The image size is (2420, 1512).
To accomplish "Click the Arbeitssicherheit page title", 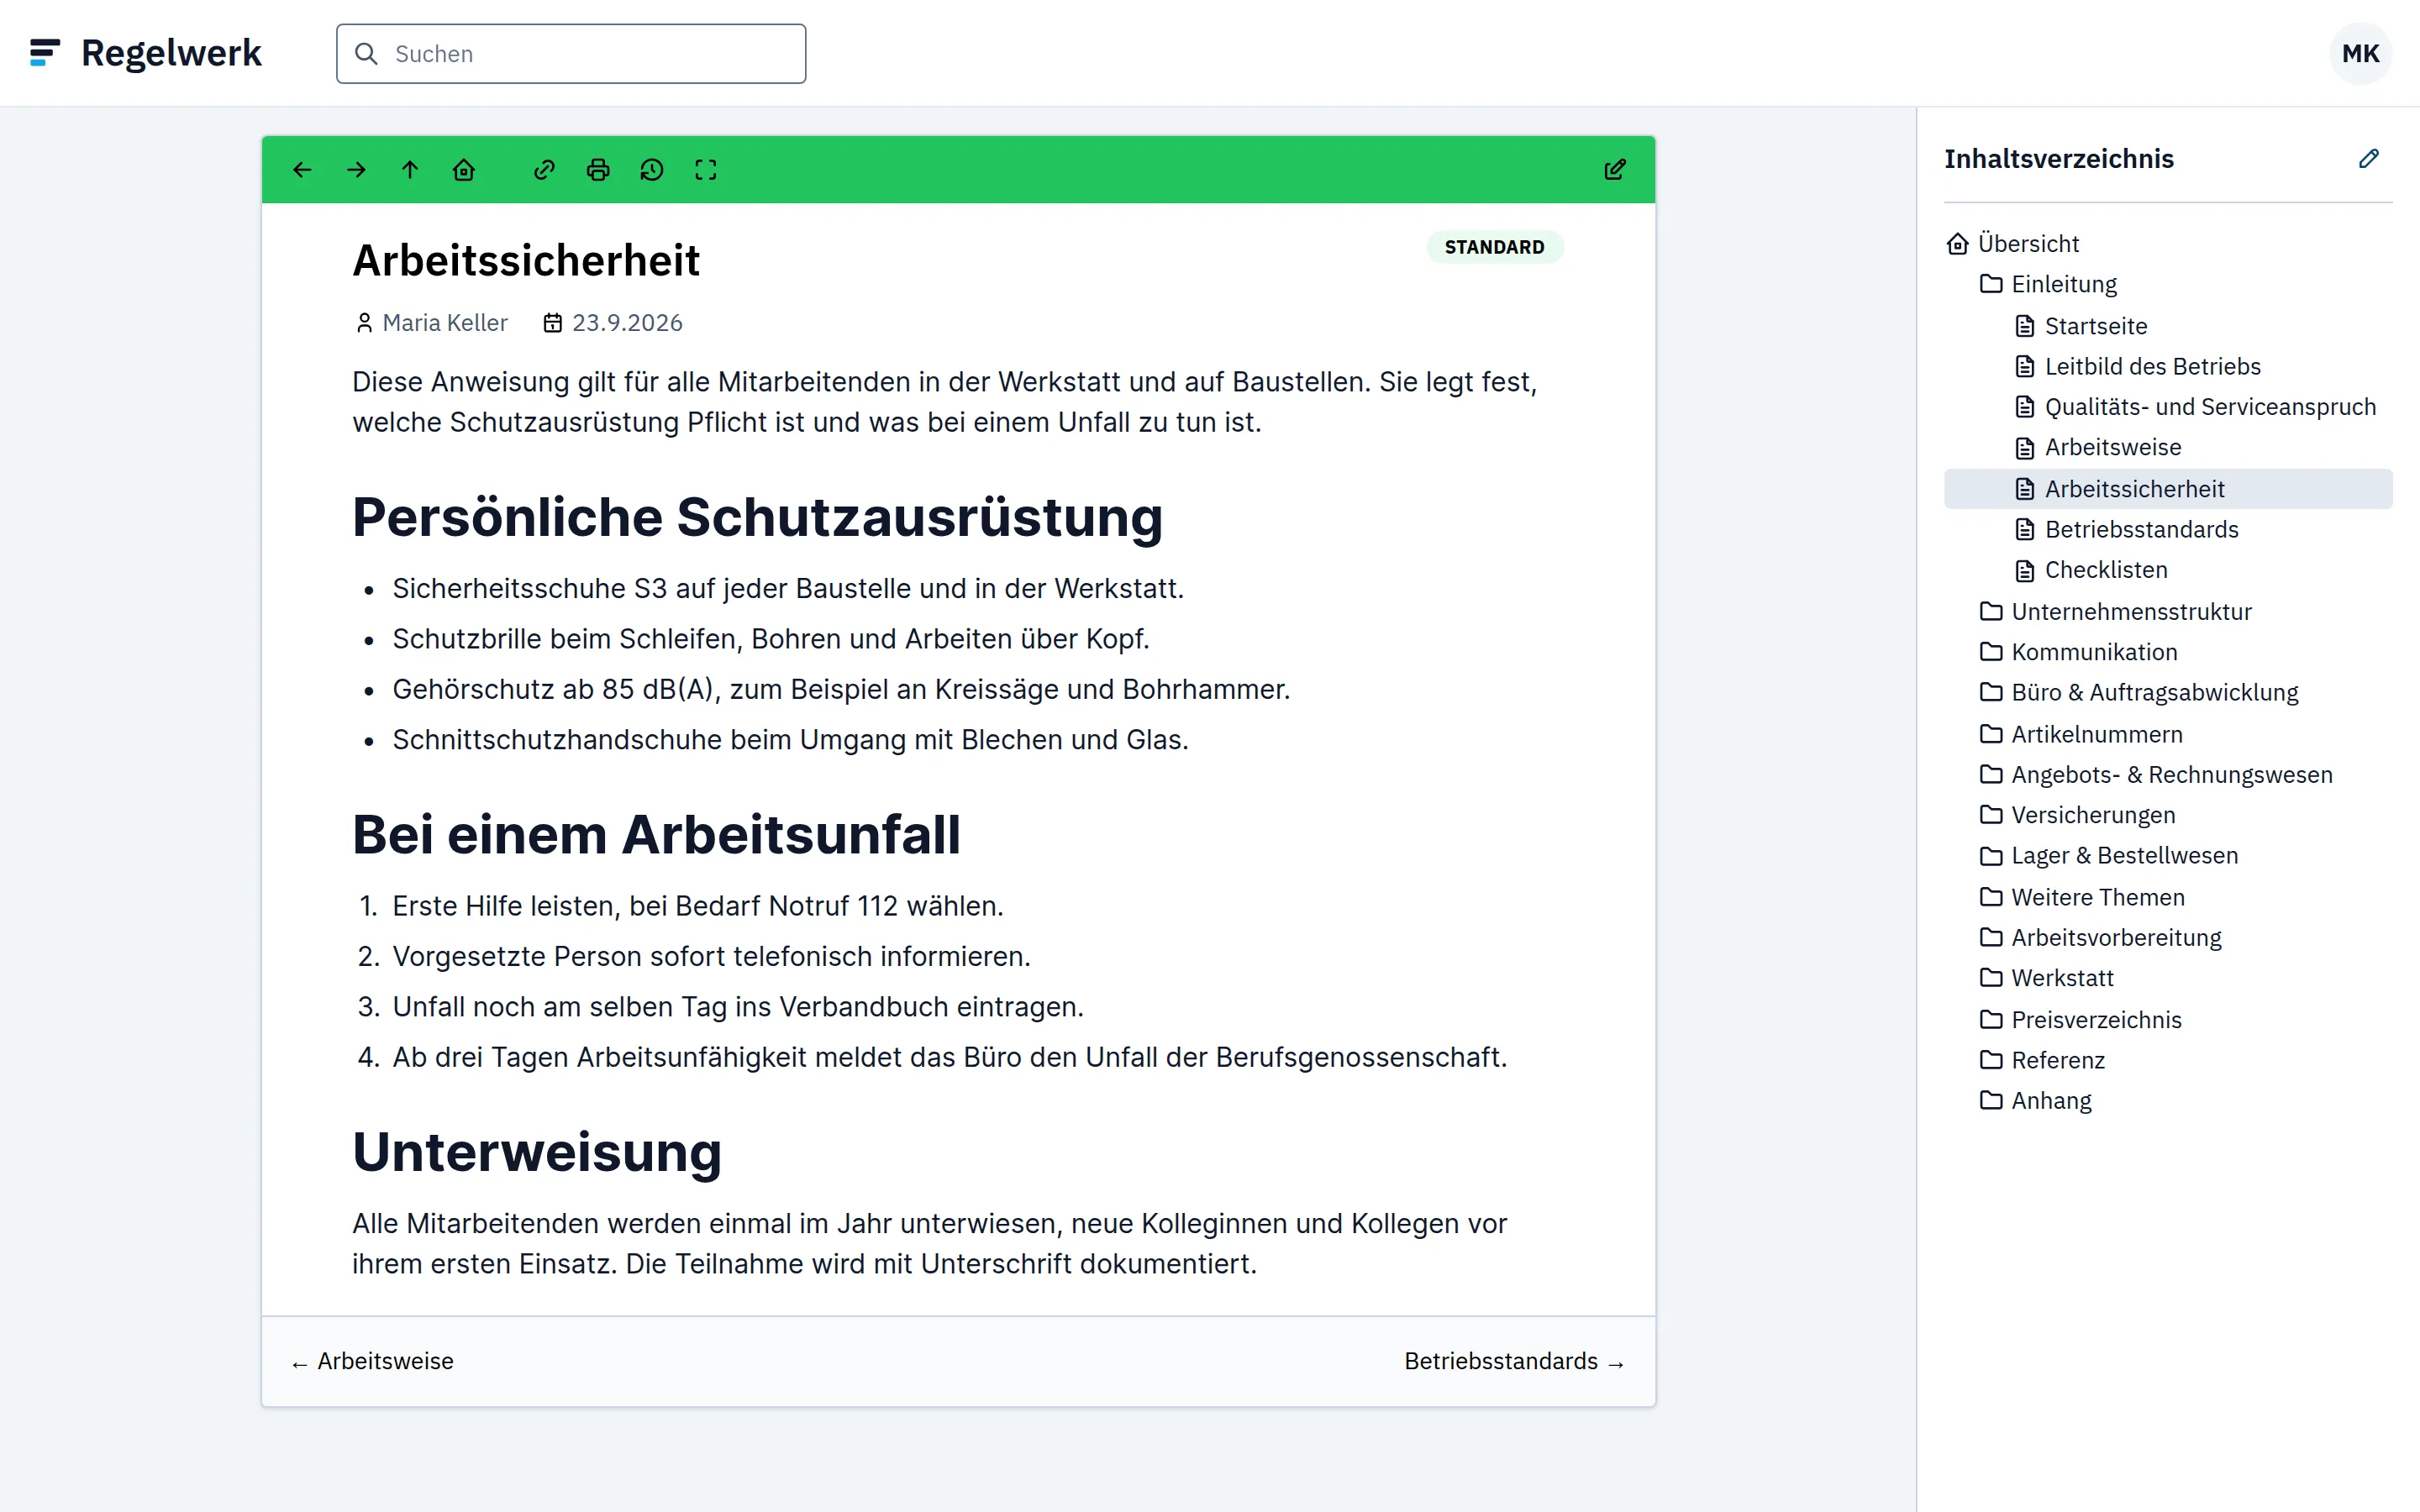I will point(526,261).
